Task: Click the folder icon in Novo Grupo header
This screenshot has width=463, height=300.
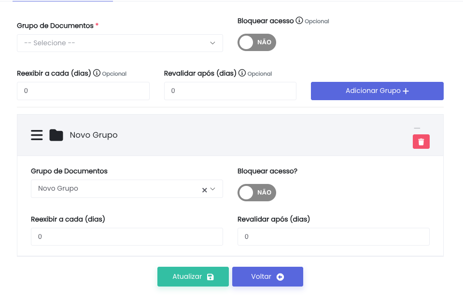Action: point(56,135)
